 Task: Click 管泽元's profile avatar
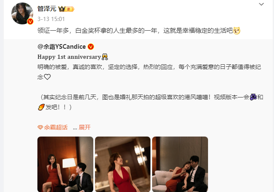click(22, 13)
